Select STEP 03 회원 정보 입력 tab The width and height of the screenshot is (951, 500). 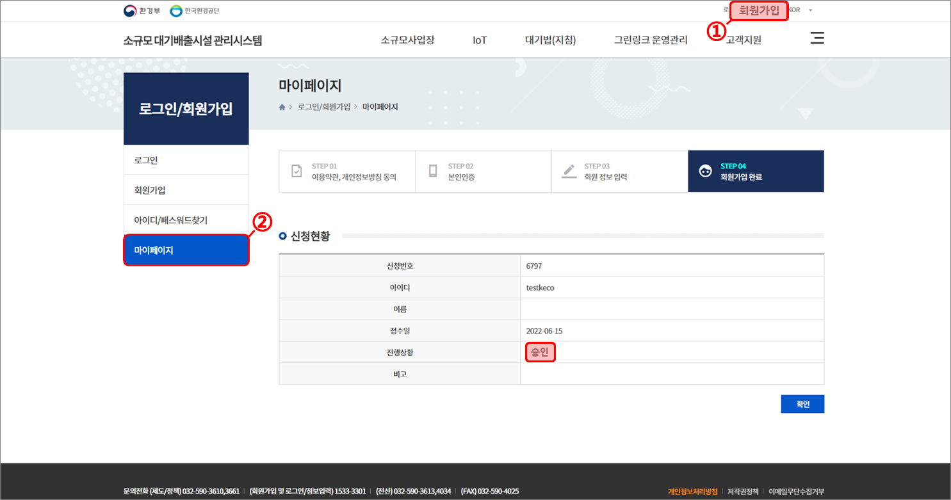coord(620,171)
